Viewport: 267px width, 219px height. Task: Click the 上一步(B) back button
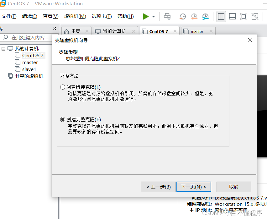(x=158, y=187)
